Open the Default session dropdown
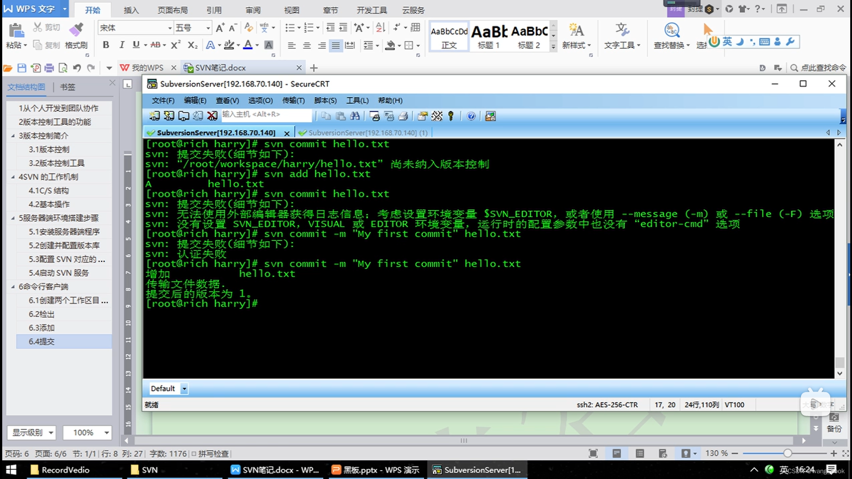852x479 pixels. (184, 389)
